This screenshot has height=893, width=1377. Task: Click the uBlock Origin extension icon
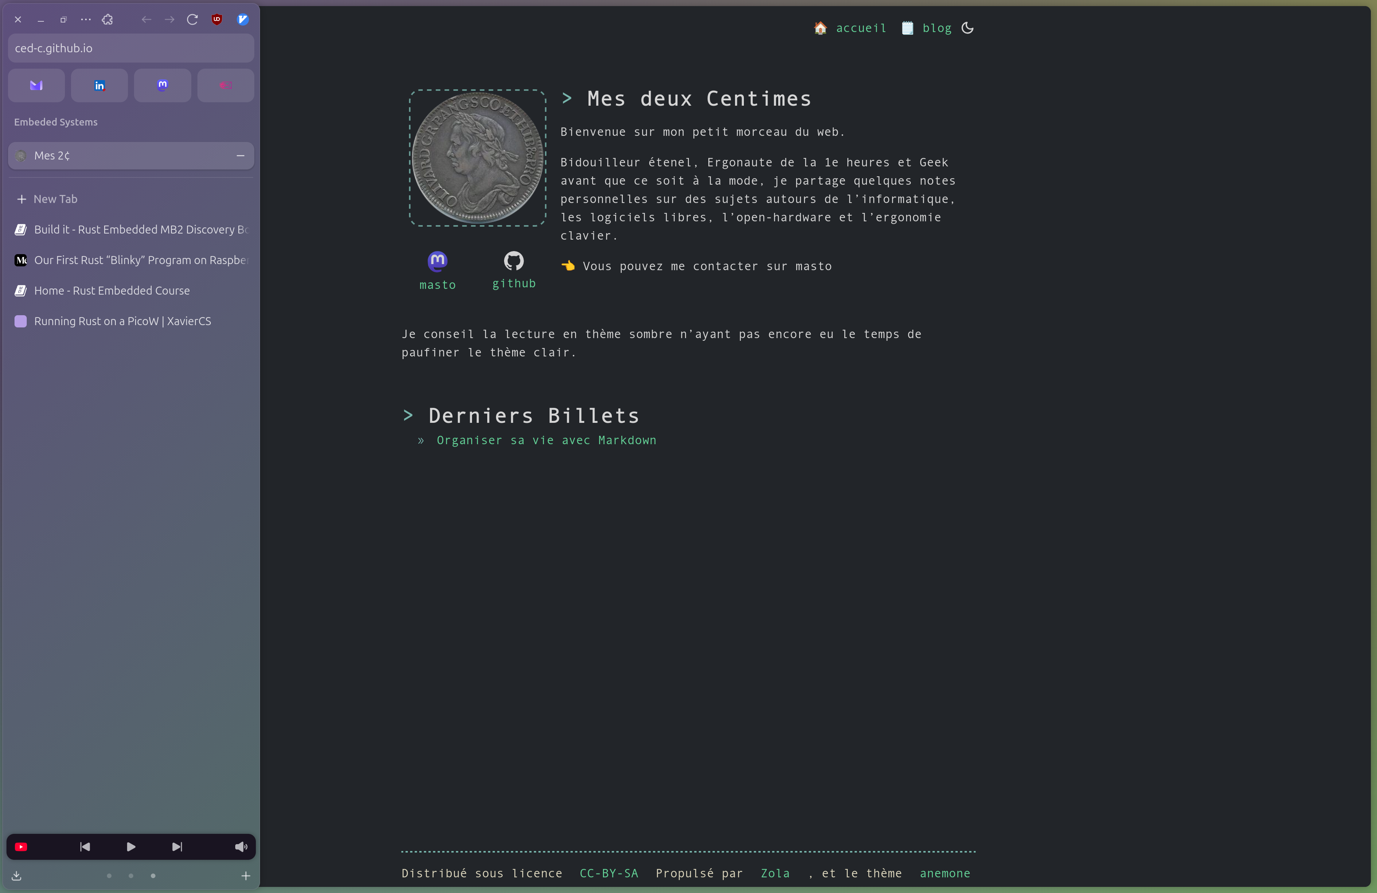coord(217,20)
